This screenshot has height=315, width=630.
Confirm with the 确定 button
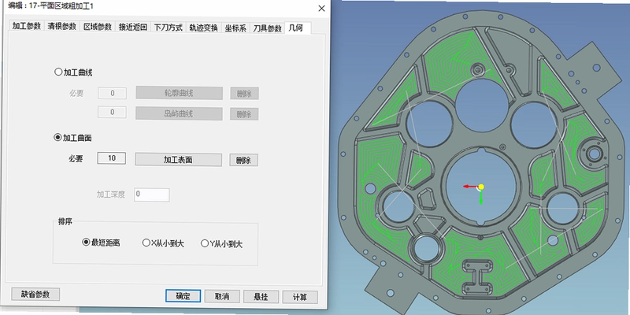point(183,296)
